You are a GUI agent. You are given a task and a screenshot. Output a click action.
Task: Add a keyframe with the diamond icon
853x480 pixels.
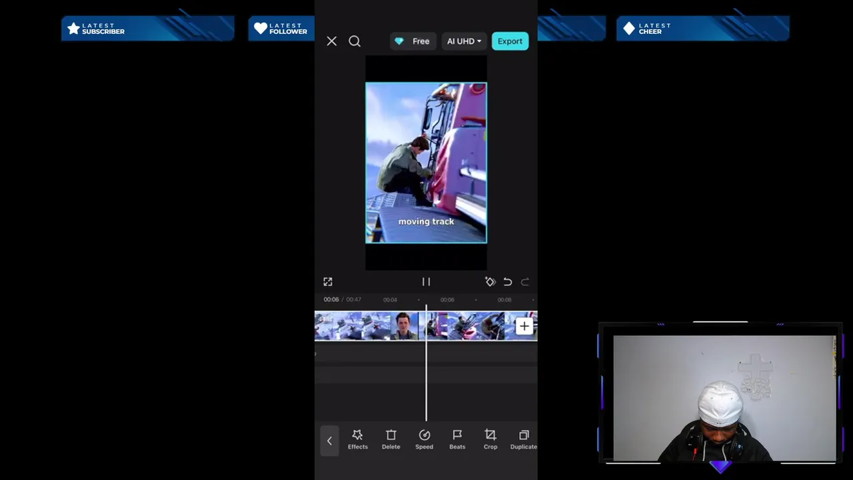(490, 282)
